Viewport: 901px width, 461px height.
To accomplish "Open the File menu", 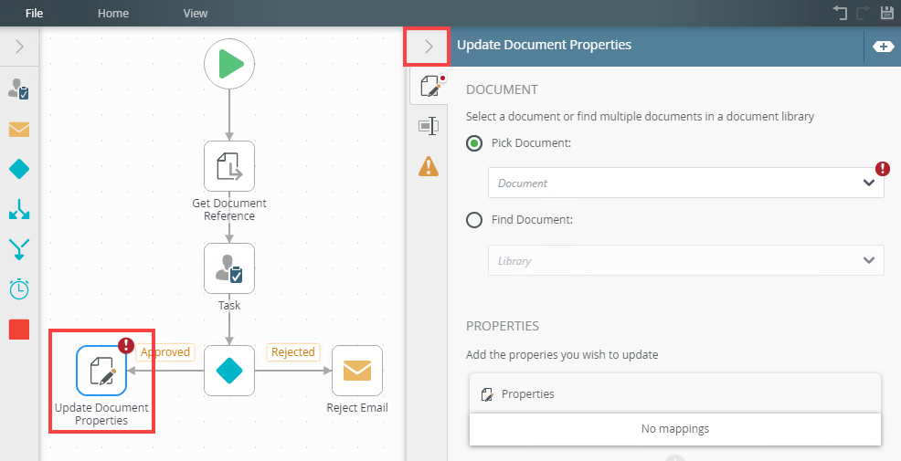I will [34, 13].
